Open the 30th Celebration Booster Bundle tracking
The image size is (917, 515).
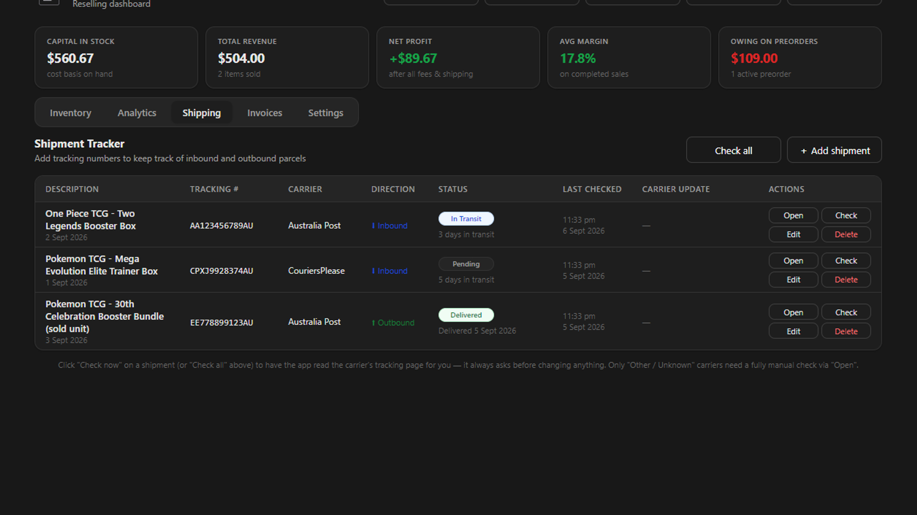pos(793,312)
